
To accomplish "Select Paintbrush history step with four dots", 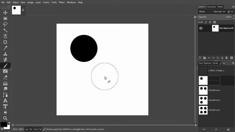I will 216,110.
